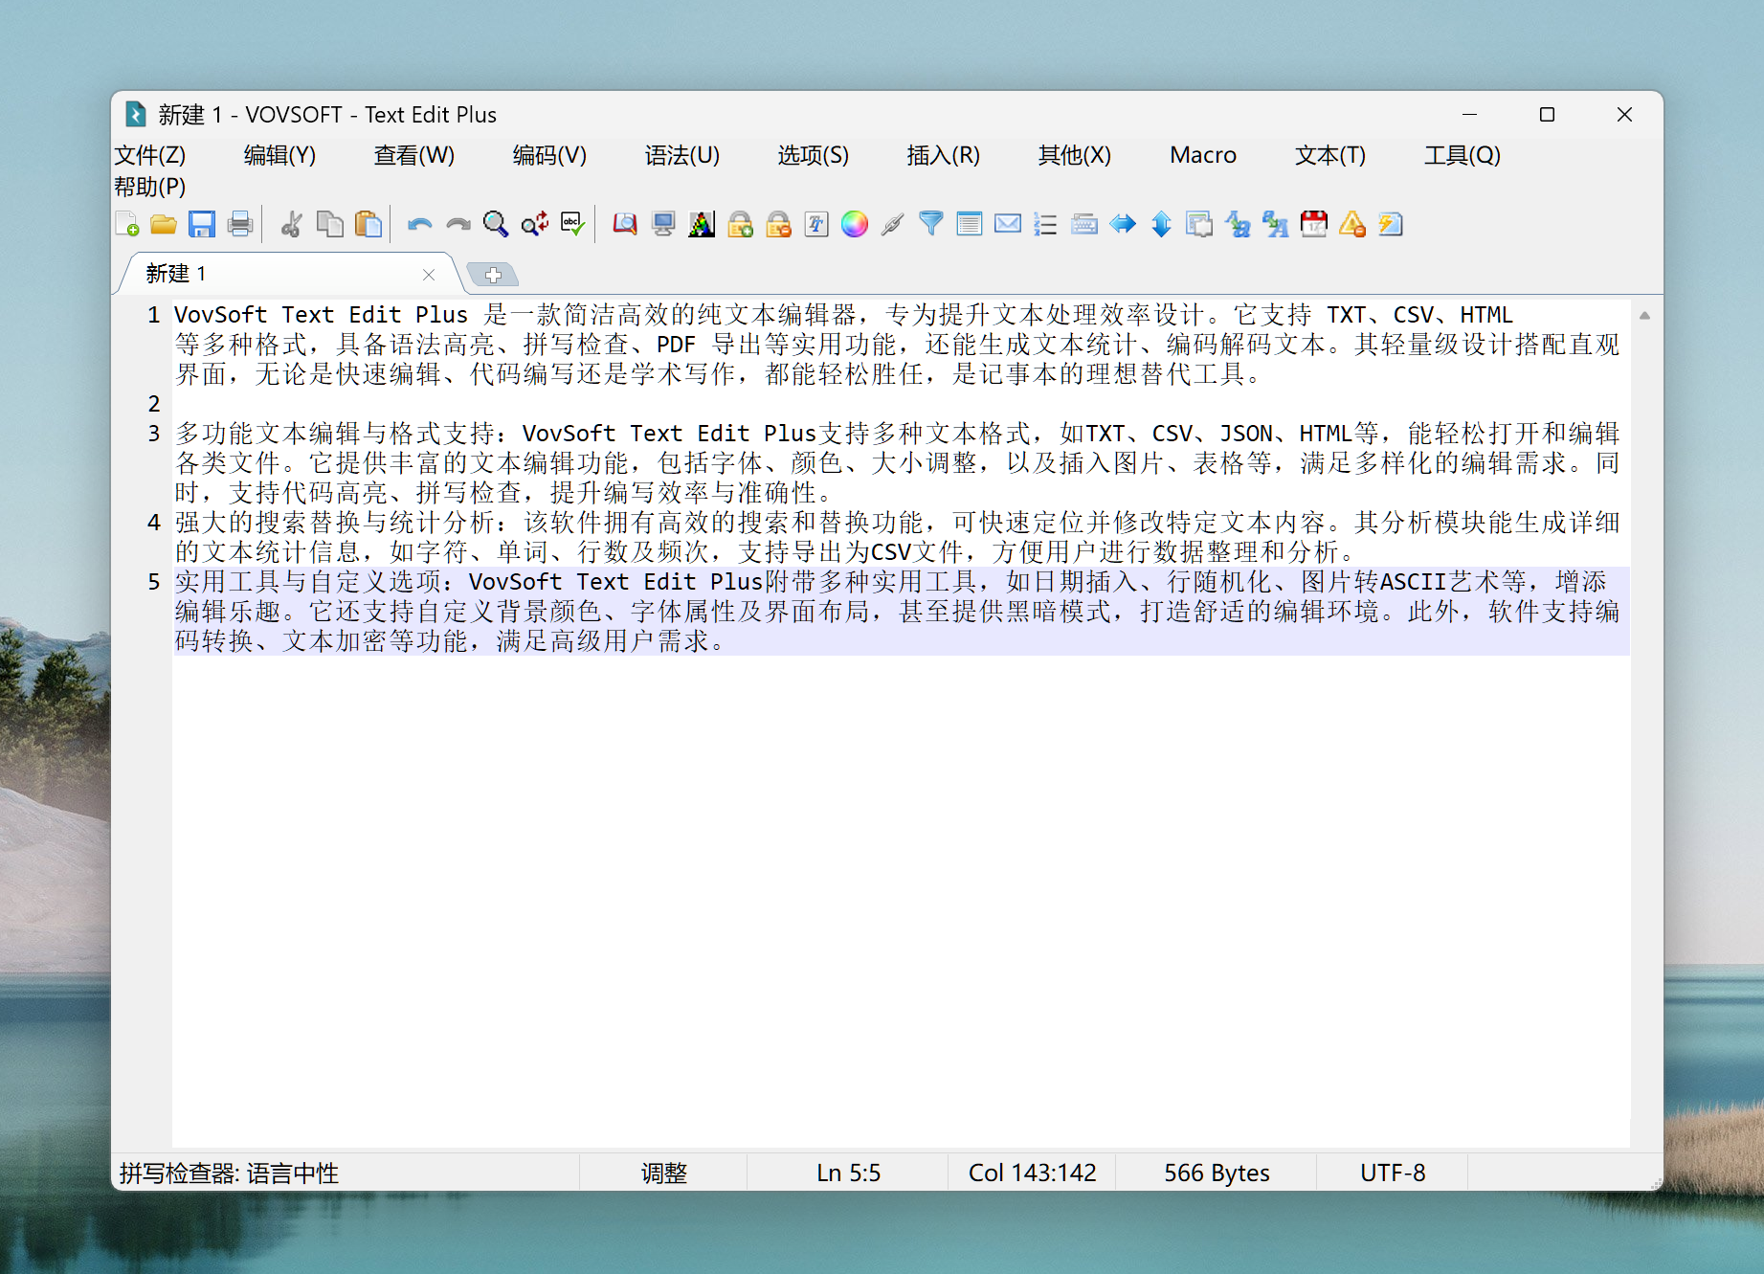Convert to uppercase with the a-to-A icon
Viewport: 1764px width, 1274px height.
[x=1276, y=225]
